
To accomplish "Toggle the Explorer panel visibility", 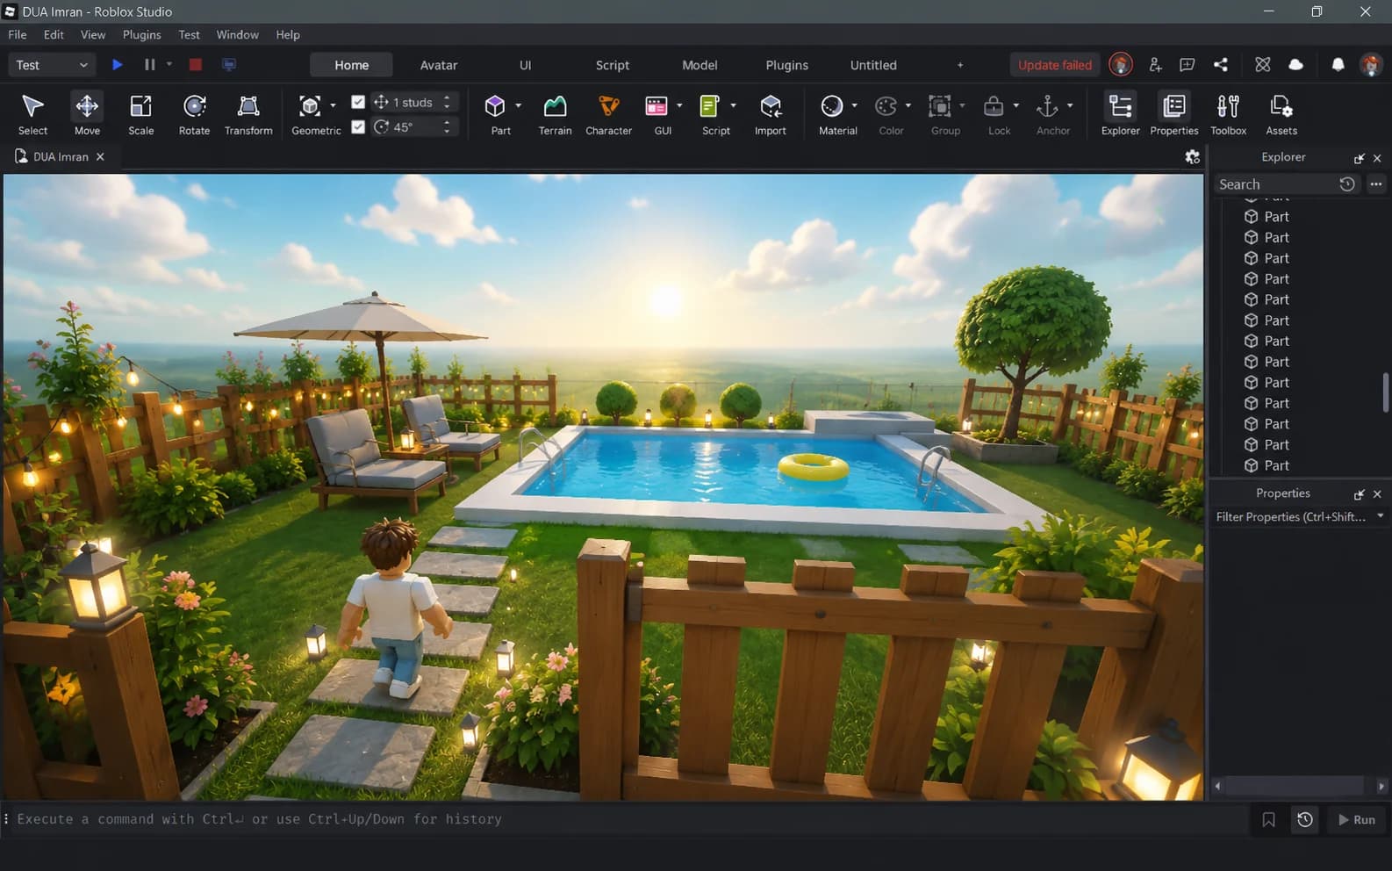I will point(1120,114).
